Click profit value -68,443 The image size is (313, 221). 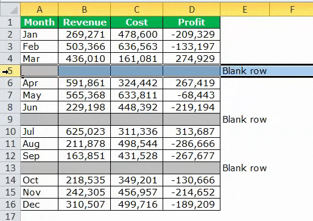191,95
